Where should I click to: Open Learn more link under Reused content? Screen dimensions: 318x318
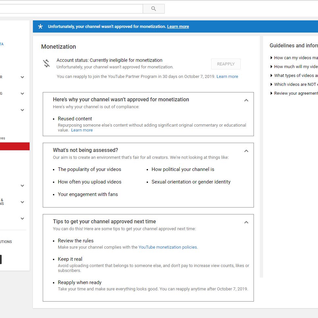click(x=82, y=130)
